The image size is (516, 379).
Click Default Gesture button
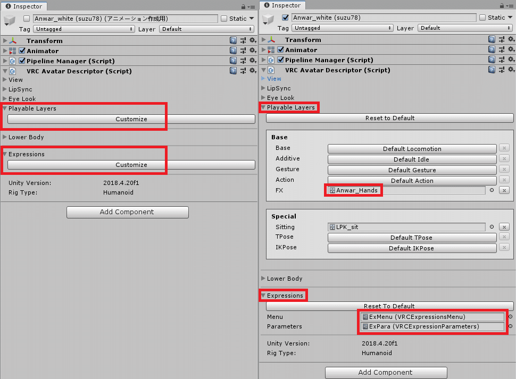tap(412, 170)
